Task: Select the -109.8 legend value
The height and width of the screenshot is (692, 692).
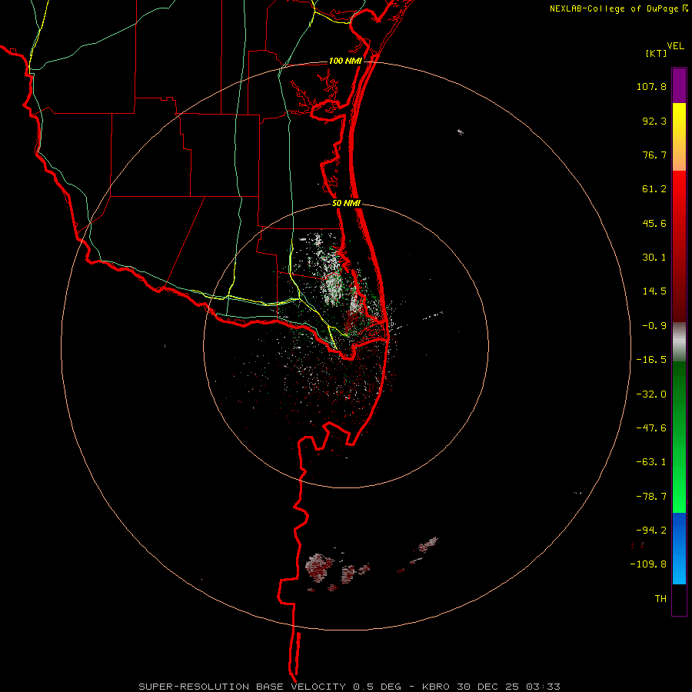Action: 648,564
